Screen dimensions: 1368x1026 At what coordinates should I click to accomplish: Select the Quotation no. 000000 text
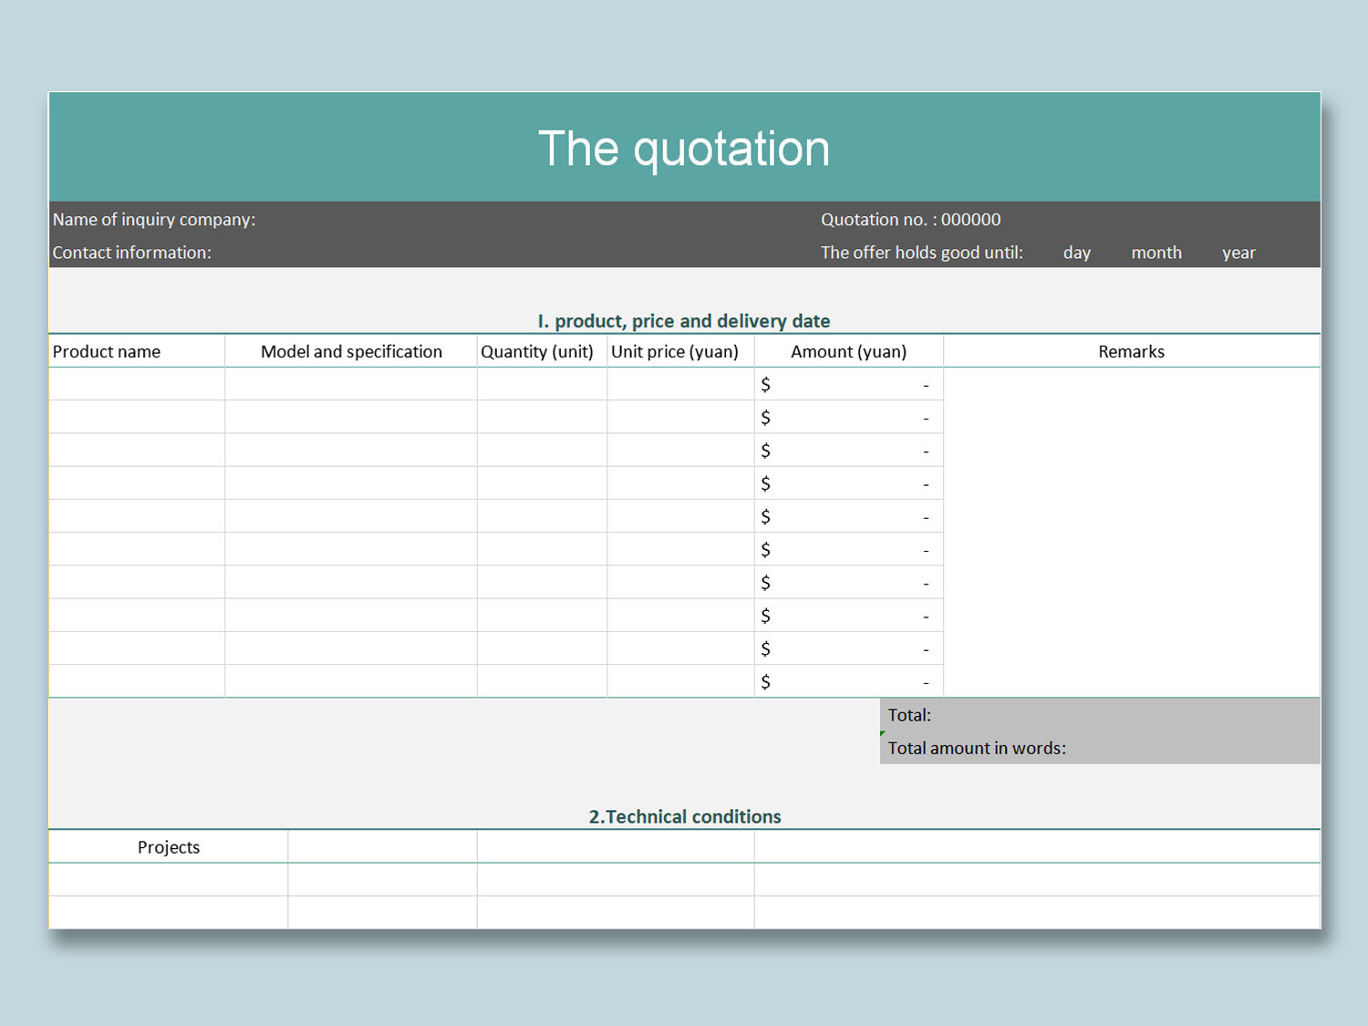click(912, 219)
